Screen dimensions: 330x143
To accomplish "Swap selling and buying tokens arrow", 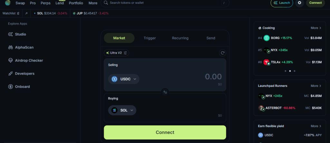I will [x=165, y=92].
